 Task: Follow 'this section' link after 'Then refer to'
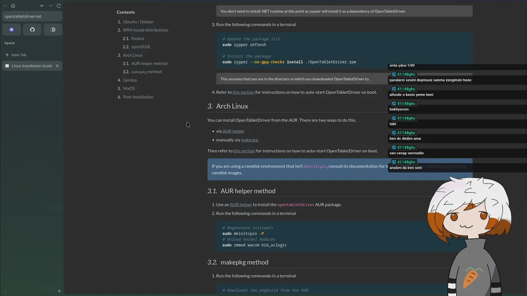point(244,151)
